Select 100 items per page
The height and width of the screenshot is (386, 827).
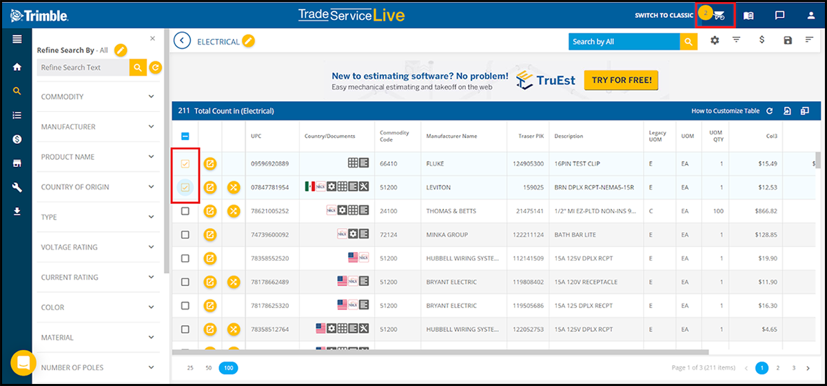click(228, 368)
